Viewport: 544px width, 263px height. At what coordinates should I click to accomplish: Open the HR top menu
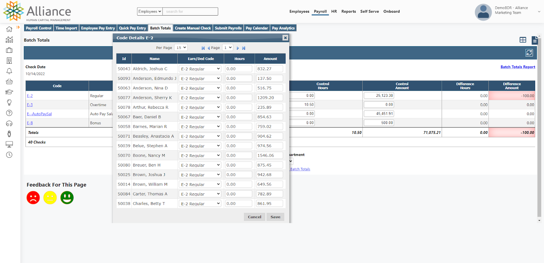pos(334,12)
